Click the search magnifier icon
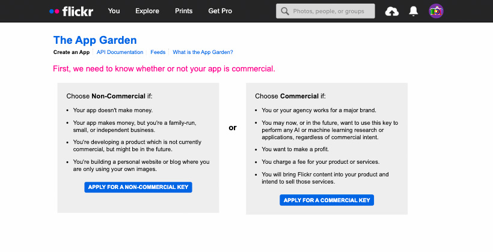Image resolution: width=493 pixels, height=252 pixels. (x=285, y=11)
